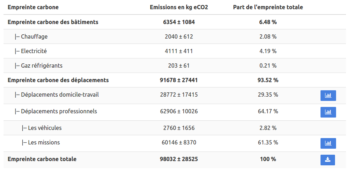Click Part de l'empreinte totale header
Screen dimensions: 352x171
pos(268,7)
